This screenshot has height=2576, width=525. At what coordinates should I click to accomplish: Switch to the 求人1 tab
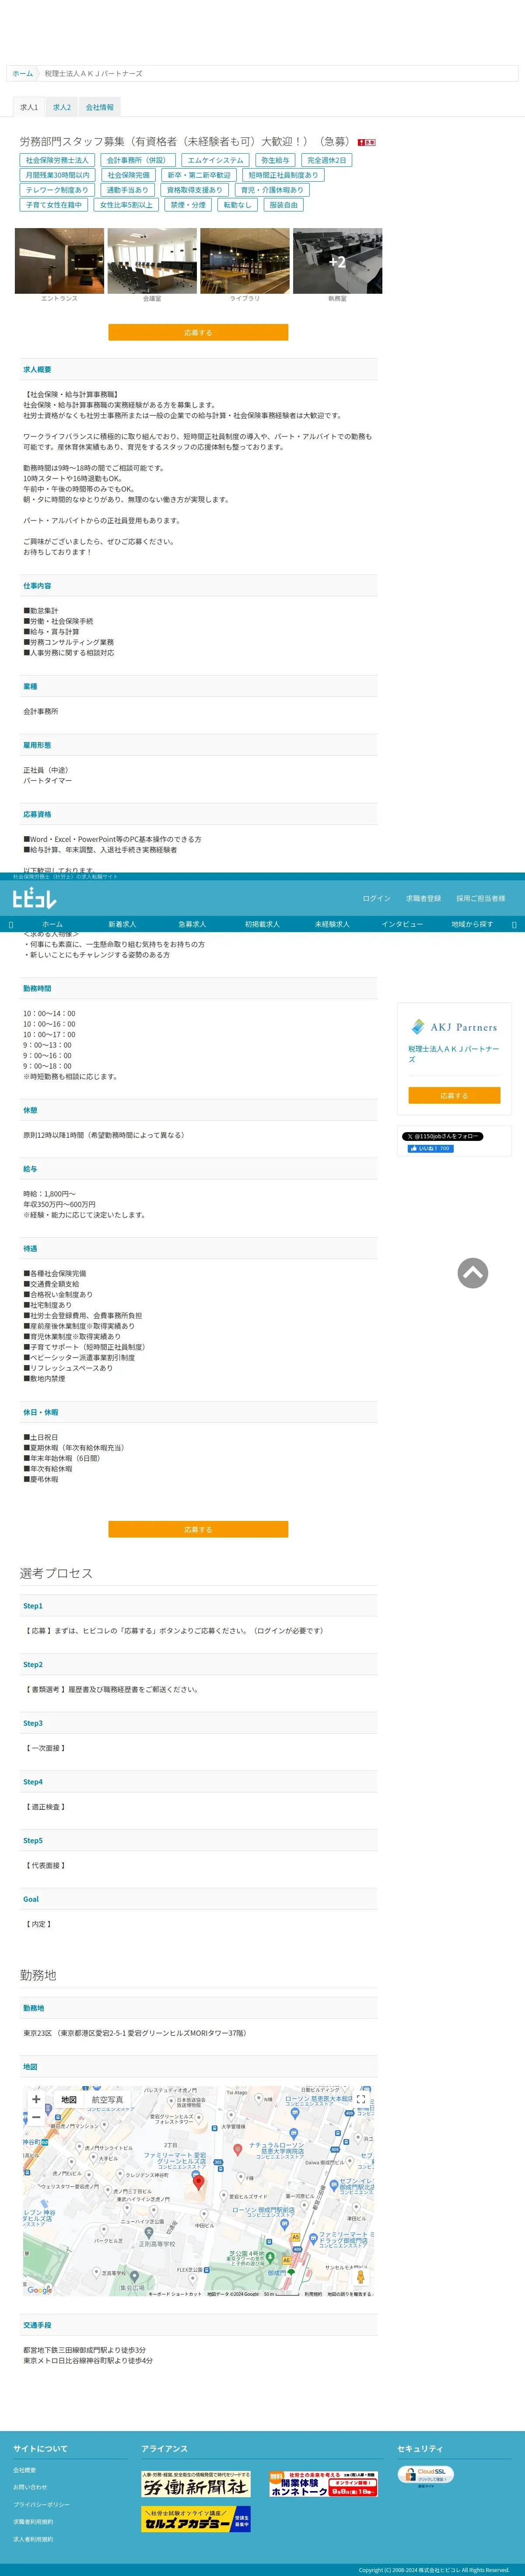pyautogui.click(x=29, y=107)
